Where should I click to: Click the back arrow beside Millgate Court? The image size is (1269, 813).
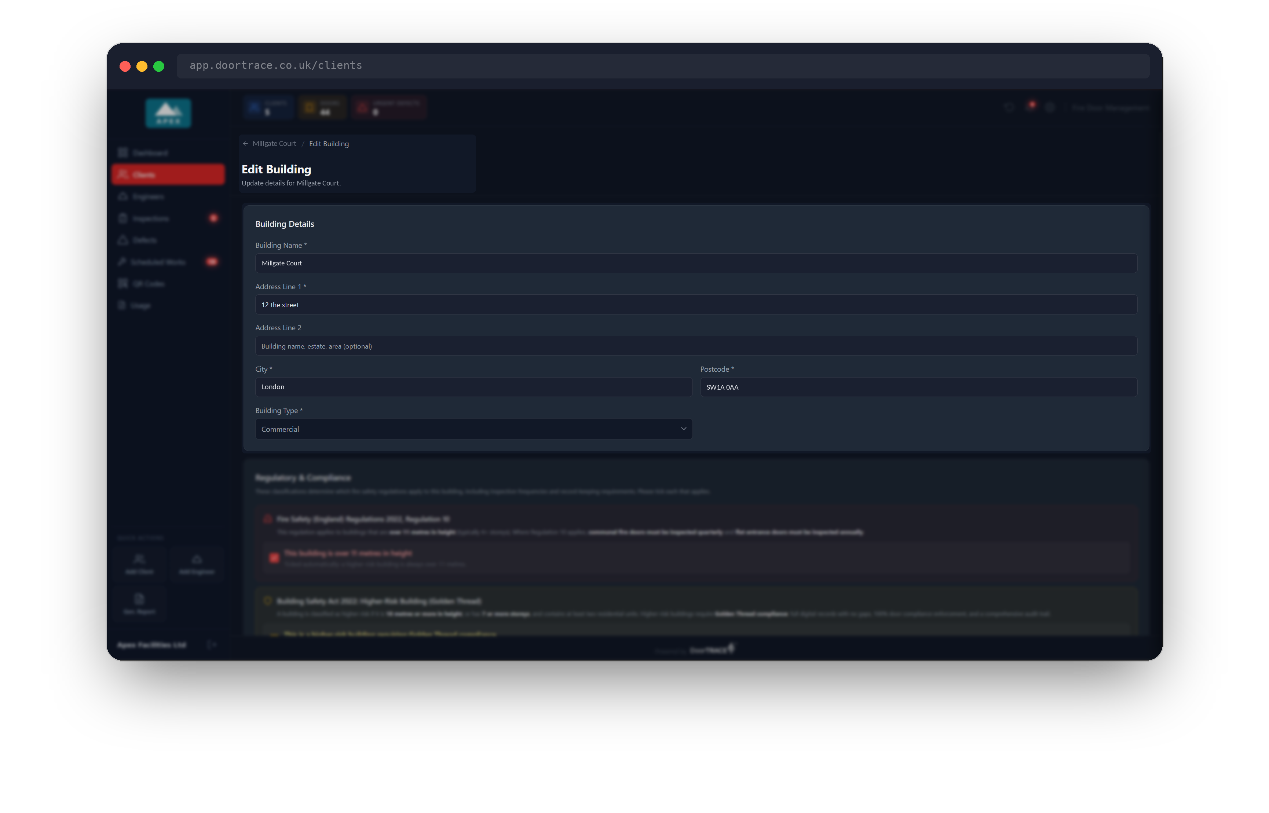(x=246, y=144)
